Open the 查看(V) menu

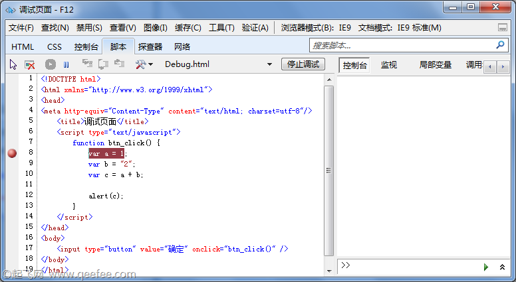pos(123,28)
